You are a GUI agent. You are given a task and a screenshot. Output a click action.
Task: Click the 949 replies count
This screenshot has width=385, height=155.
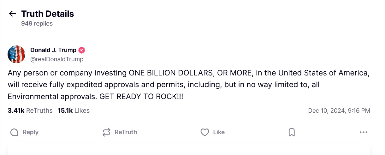pyautogui.click(x=37, y=24)
